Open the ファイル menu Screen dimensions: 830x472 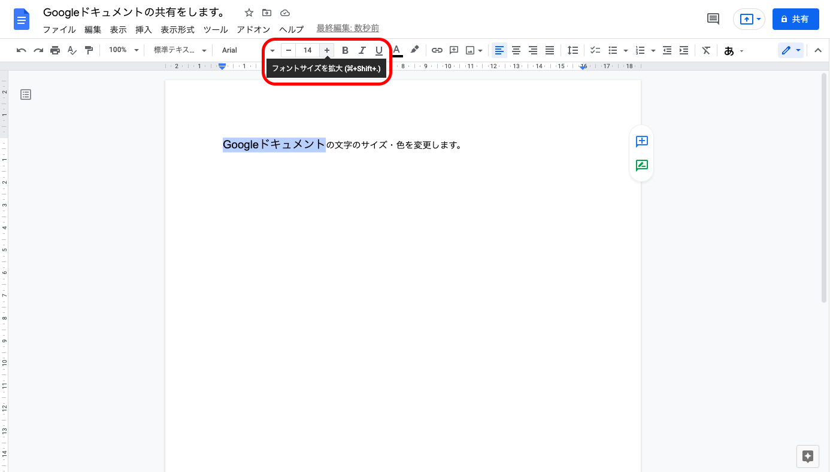tap(59, 29)
